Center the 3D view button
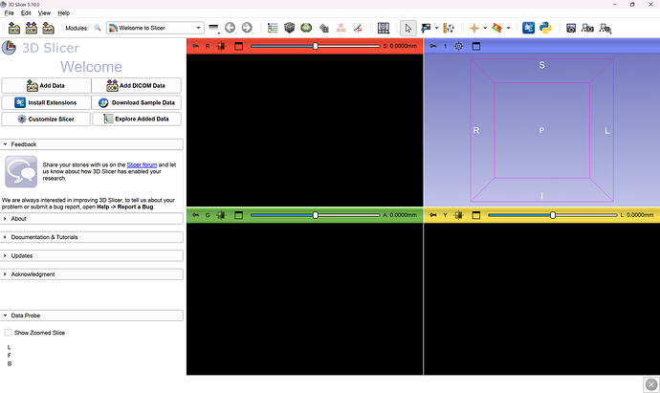The height and width of the screenshot is (393, 660). tap(458, 46)
